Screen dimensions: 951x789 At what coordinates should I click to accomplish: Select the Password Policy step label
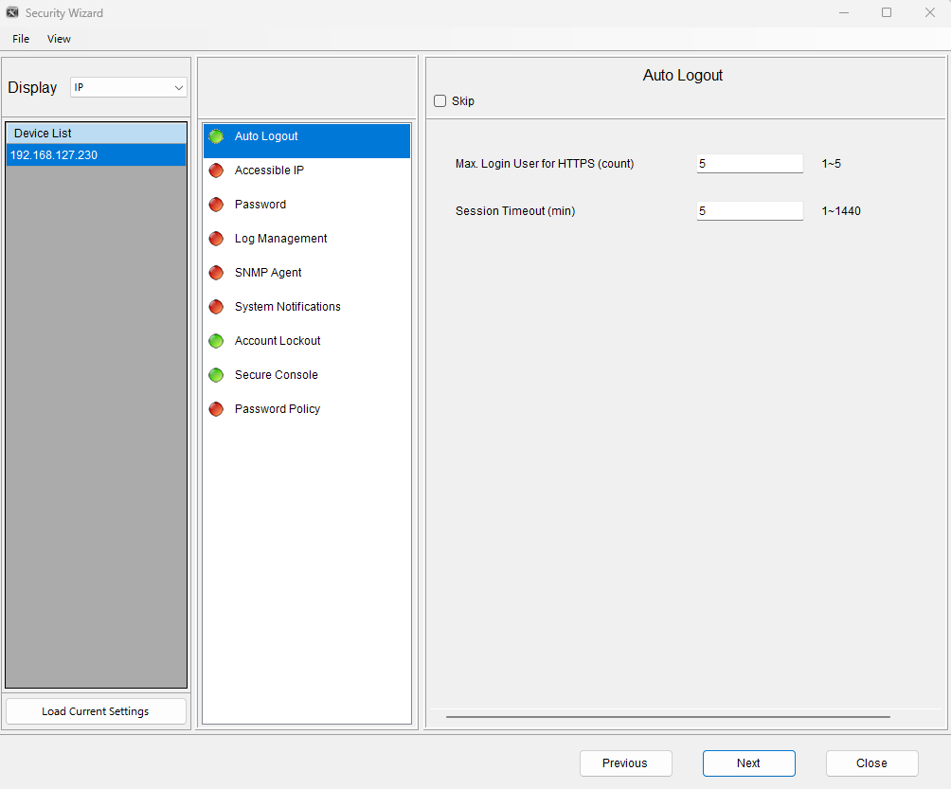[x=278, y=409]
